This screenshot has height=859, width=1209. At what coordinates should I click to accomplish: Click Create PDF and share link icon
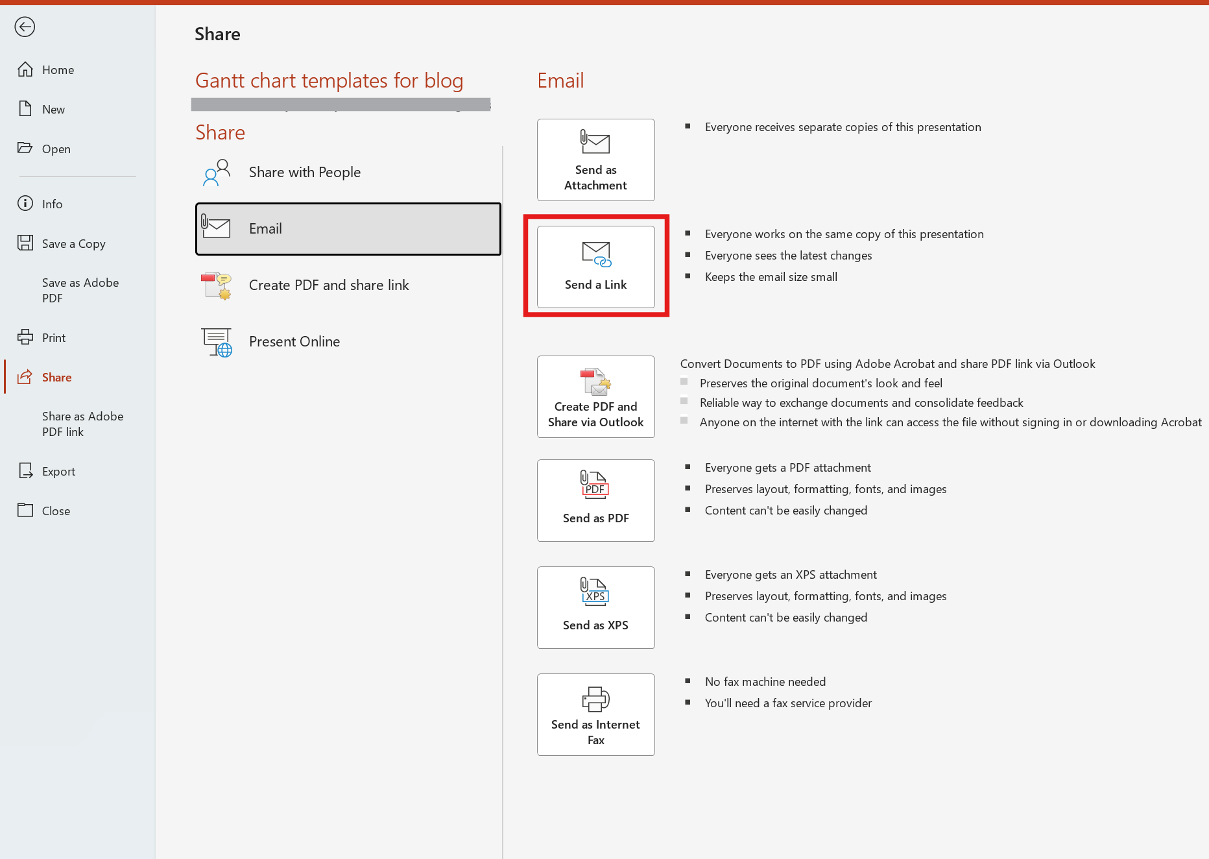click(x=217, y=285)
